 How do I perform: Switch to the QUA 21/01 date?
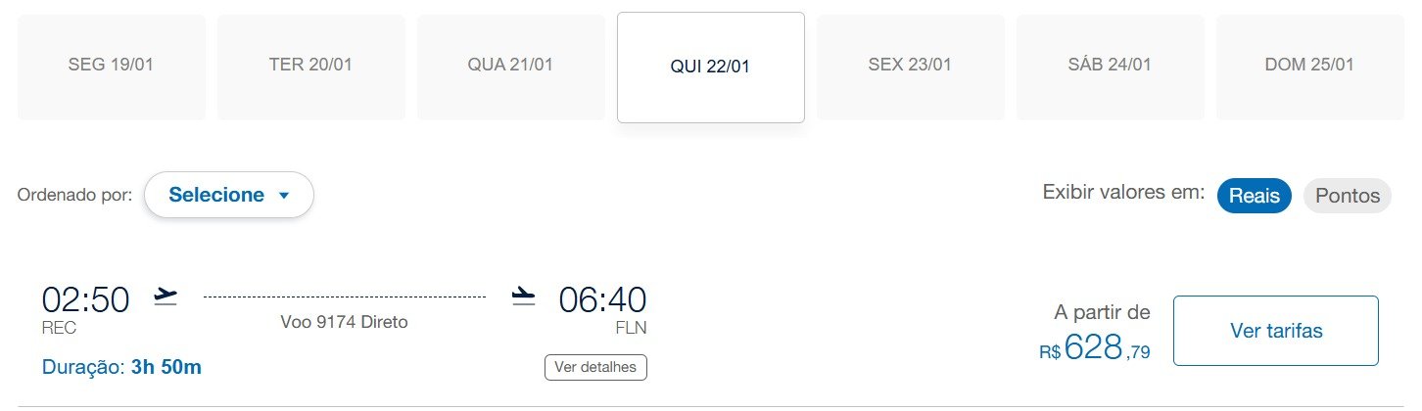tap(510, 67)
